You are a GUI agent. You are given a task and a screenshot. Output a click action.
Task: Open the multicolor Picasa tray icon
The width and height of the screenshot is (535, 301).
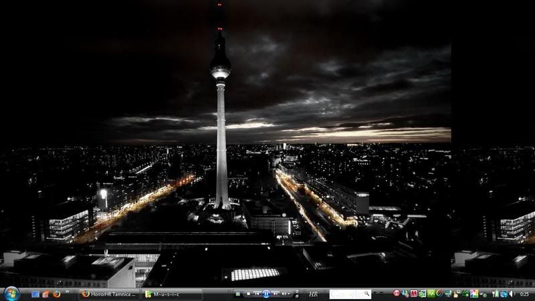[474, 294]
